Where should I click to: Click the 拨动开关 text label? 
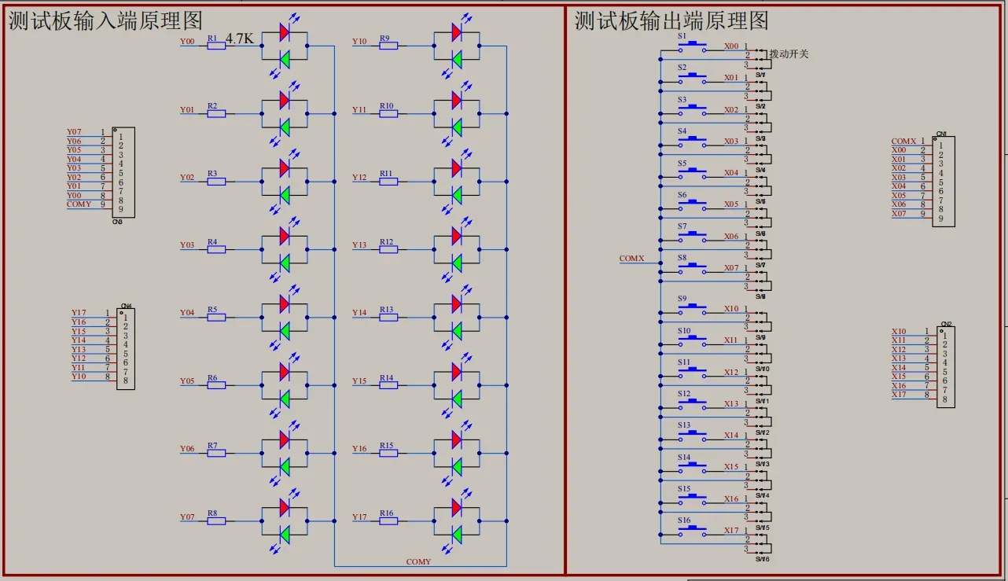[x=789, y=54]
